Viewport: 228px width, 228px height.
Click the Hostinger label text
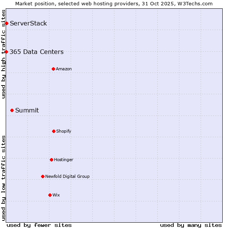(63, 160)
